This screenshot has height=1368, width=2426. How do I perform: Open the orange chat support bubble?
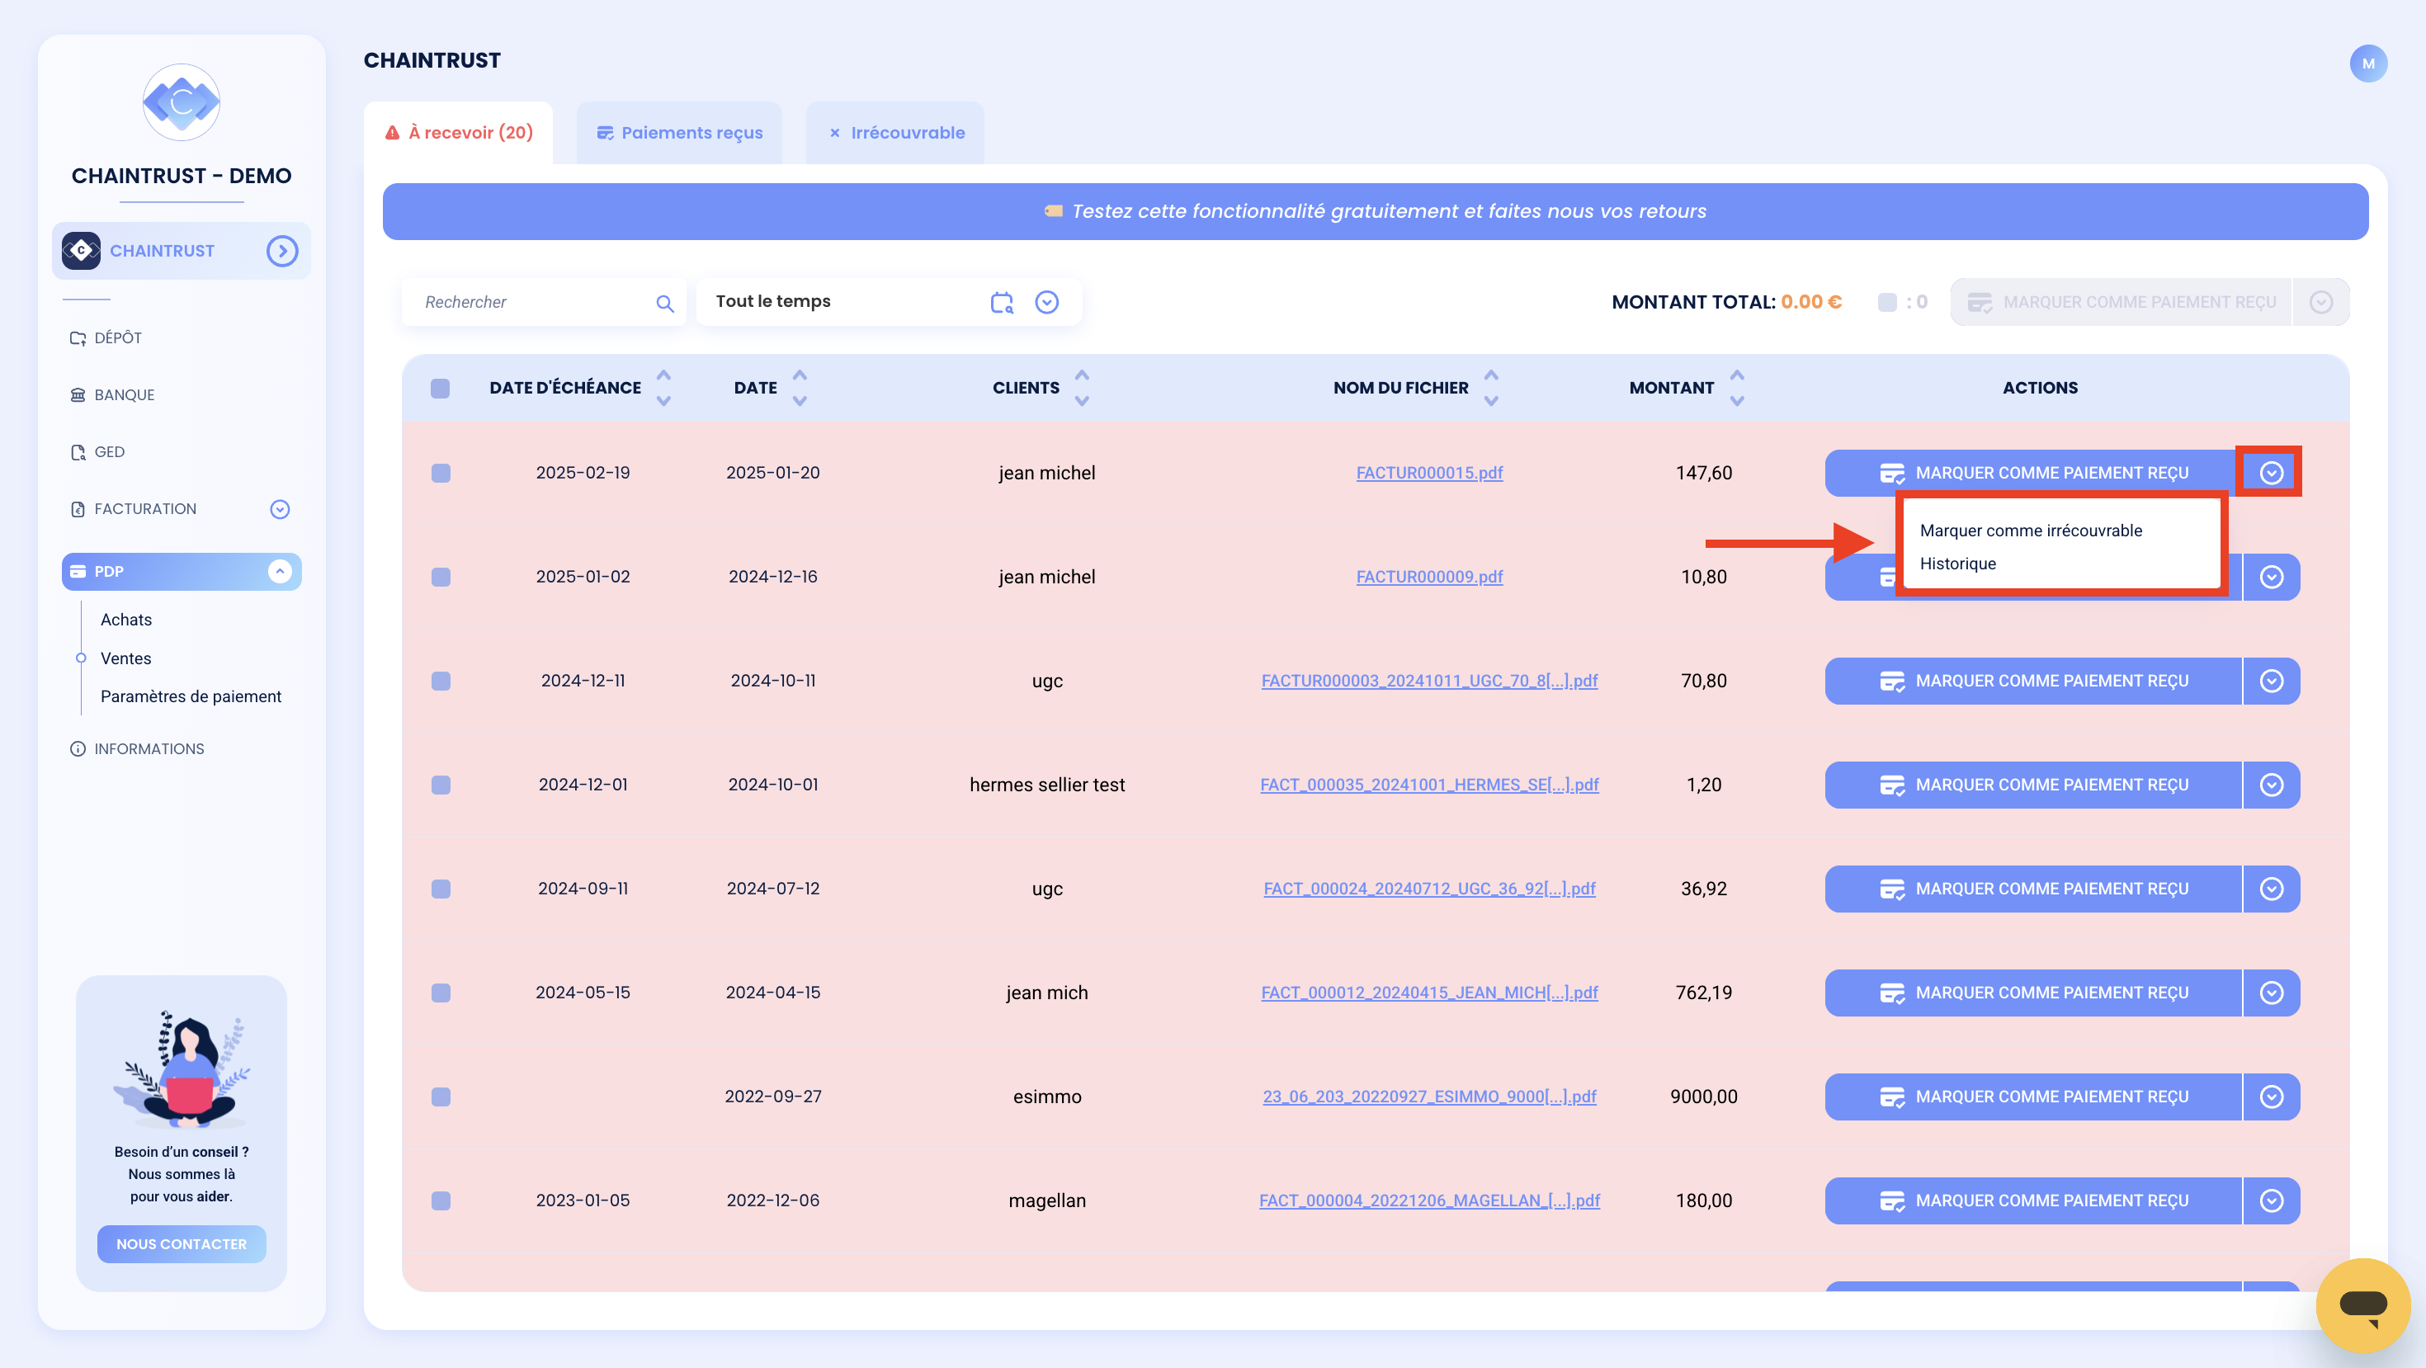pyautogui.click(x=2363, y=1305)
